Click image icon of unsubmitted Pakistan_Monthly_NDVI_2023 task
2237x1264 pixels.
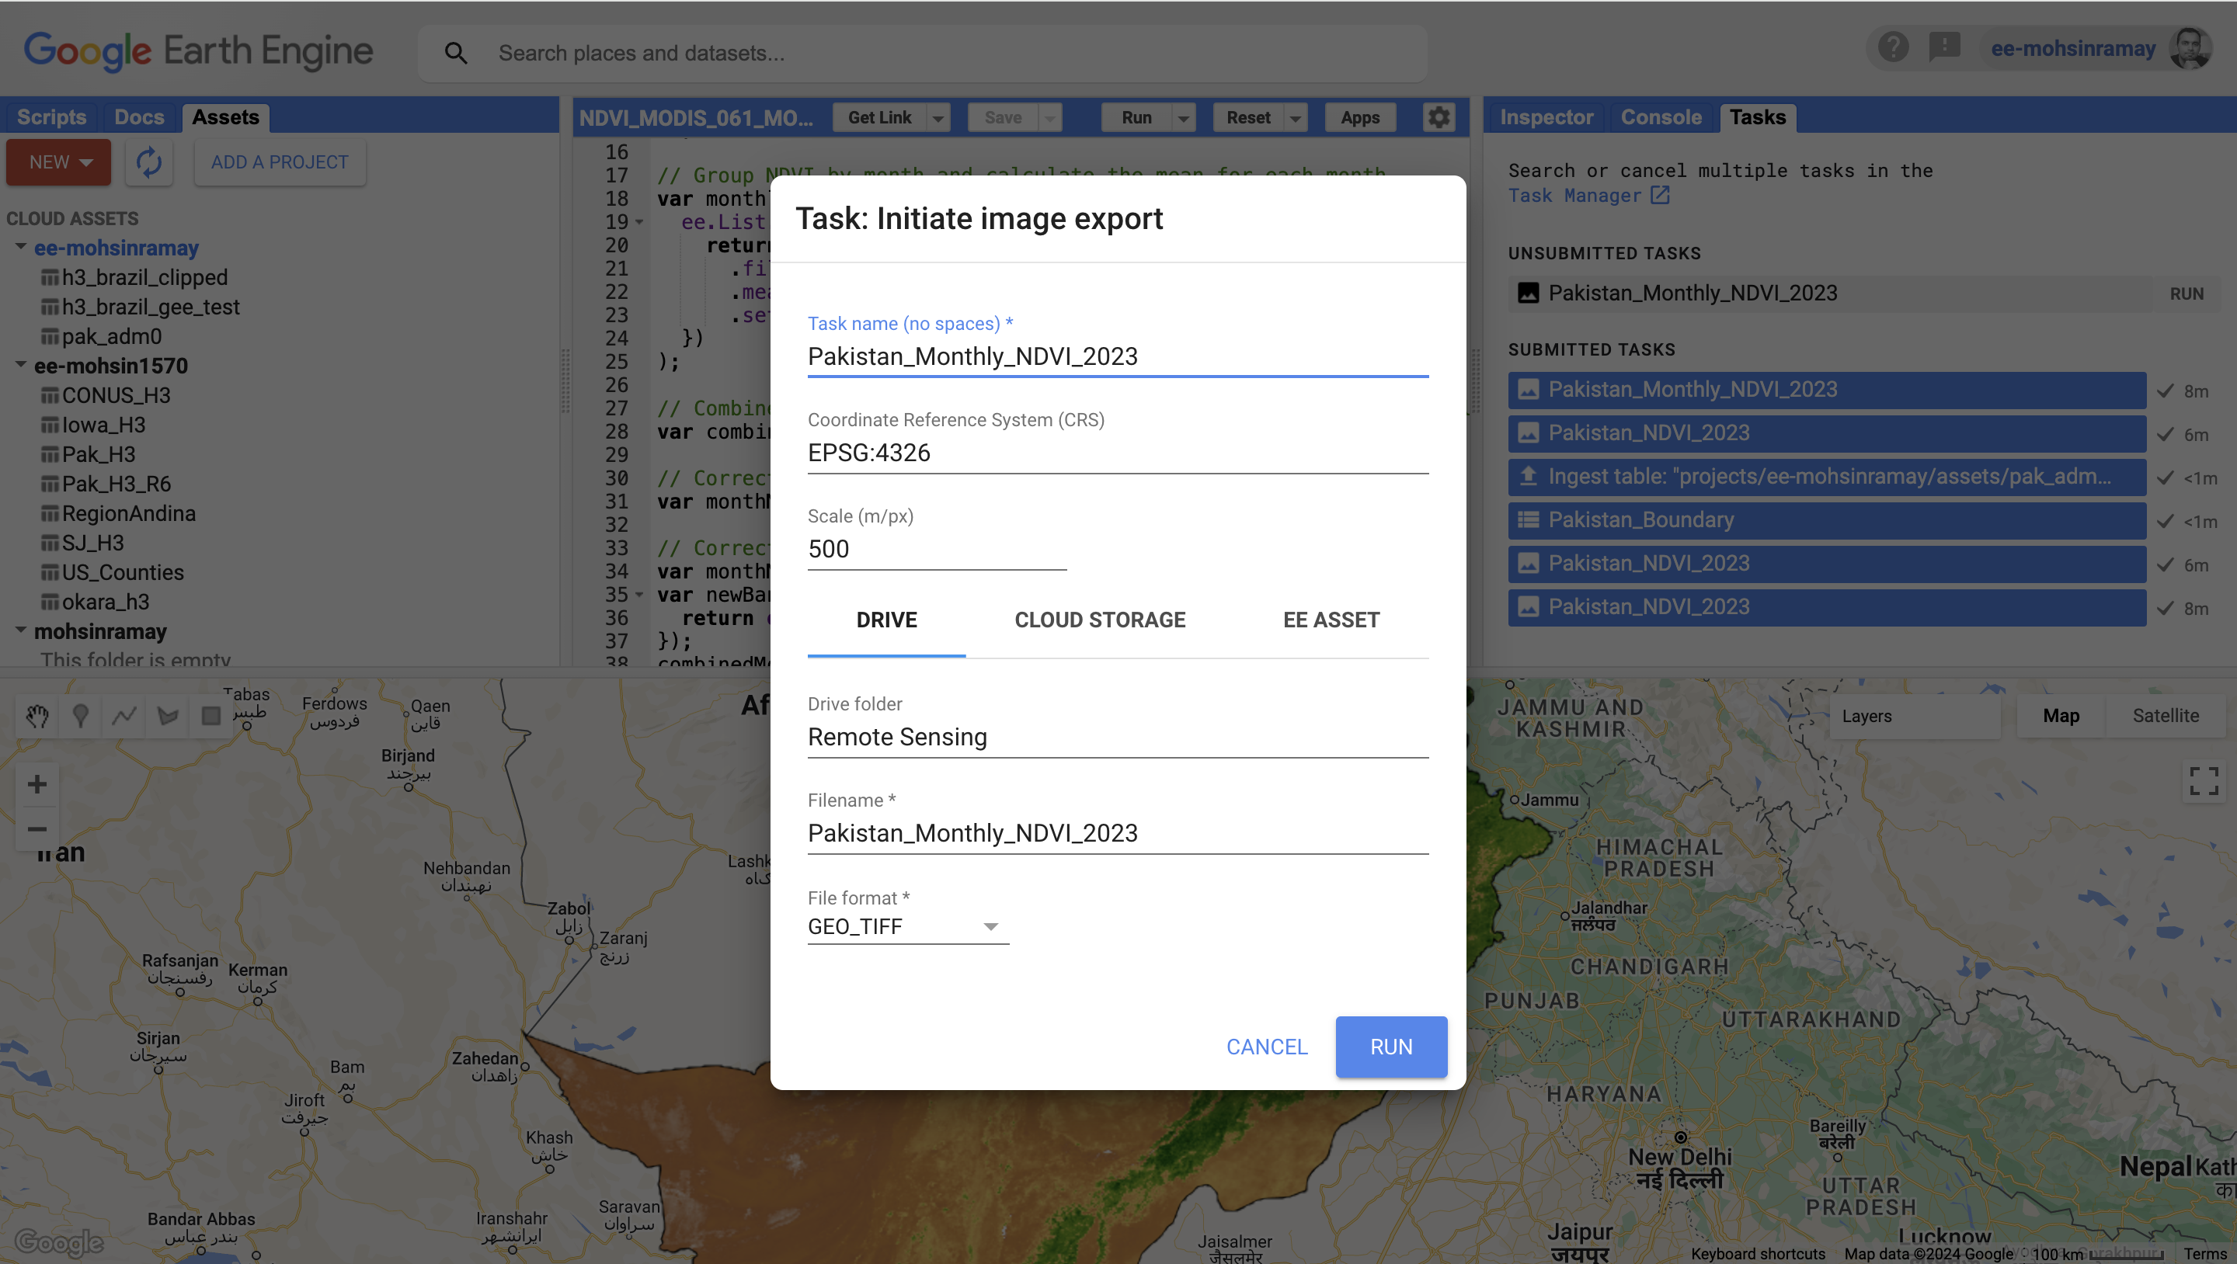point(1528,293)
